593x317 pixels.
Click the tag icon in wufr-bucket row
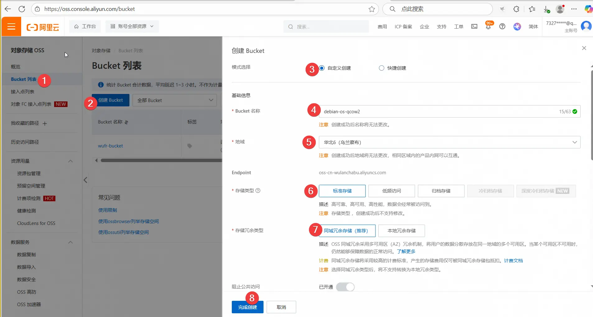[x=189, y=146]
